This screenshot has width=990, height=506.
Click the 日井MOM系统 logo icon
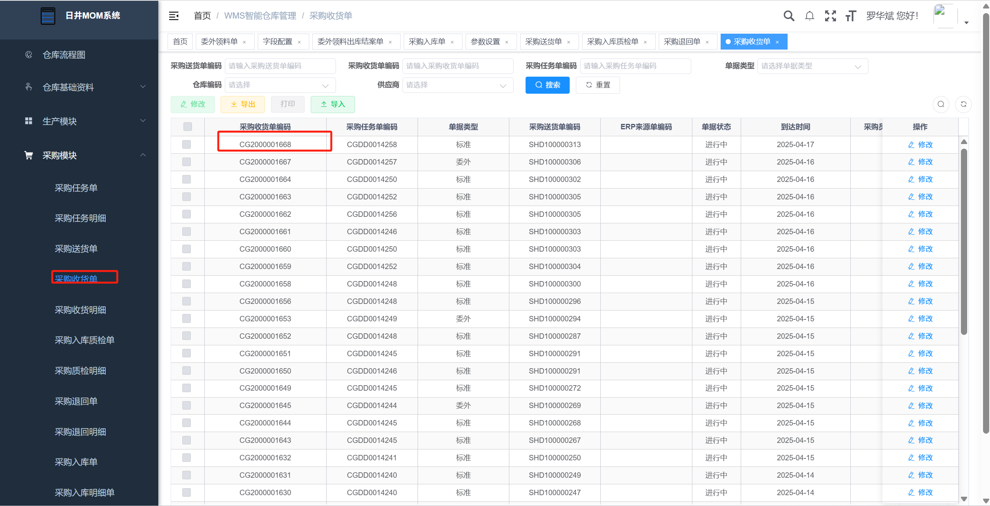click(48, 16)
